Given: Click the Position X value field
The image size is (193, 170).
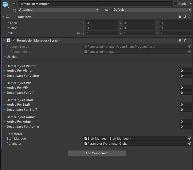Looking at the screenshot, I should click(x=102, y=23).
